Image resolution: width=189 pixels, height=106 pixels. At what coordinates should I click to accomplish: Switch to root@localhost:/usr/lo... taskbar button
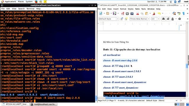43,104
